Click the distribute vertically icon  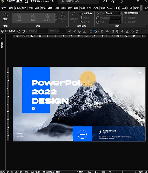(137, 32)
